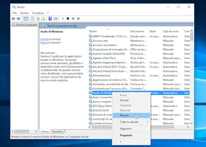Click right arrow of services list horizontal scrollbar
206x147 pixels.
coord(188,127)
